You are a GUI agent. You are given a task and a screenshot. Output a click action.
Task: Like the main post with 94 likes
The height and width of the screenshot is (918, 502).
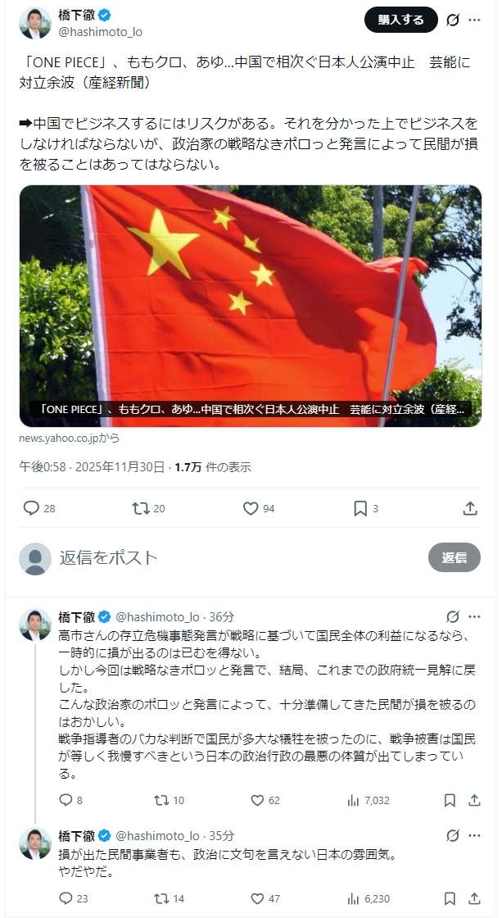click(251, 508)
